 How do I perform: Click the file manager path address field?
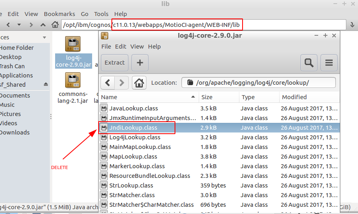pos(204,25)
